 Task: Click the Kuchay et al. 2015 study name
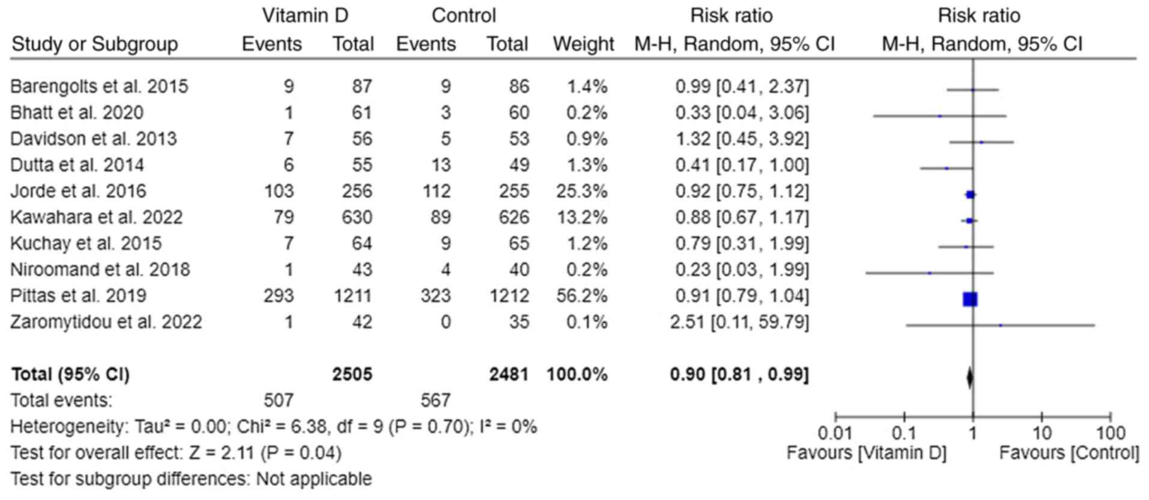pyautogui.click(x=86, y=244)
